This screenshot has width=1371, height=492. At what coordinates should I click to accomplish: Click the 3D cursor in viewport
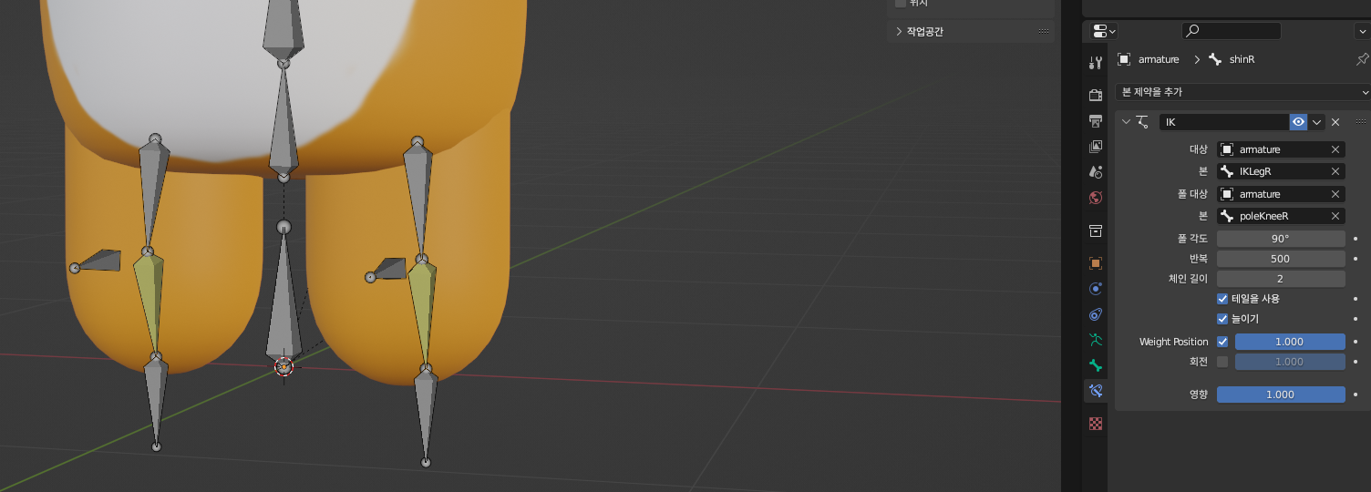283,366
